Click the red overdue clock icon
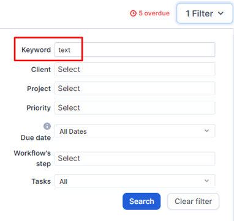This screenshot has width=234, height=221. [133, 13]
